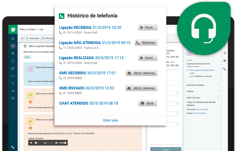The height and width of the screenshot is (151, 236).
Task: Click the 41 3016 0300 - DirectCall number under RECEBIDA
Action: 80,33
